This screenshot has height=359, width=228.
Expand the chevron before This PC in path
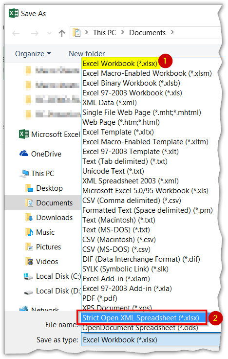click(87, 32)
